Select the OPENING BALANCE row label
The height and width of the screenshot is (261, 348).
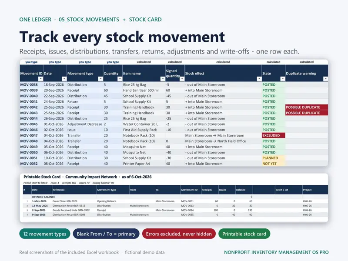point(43,197)
